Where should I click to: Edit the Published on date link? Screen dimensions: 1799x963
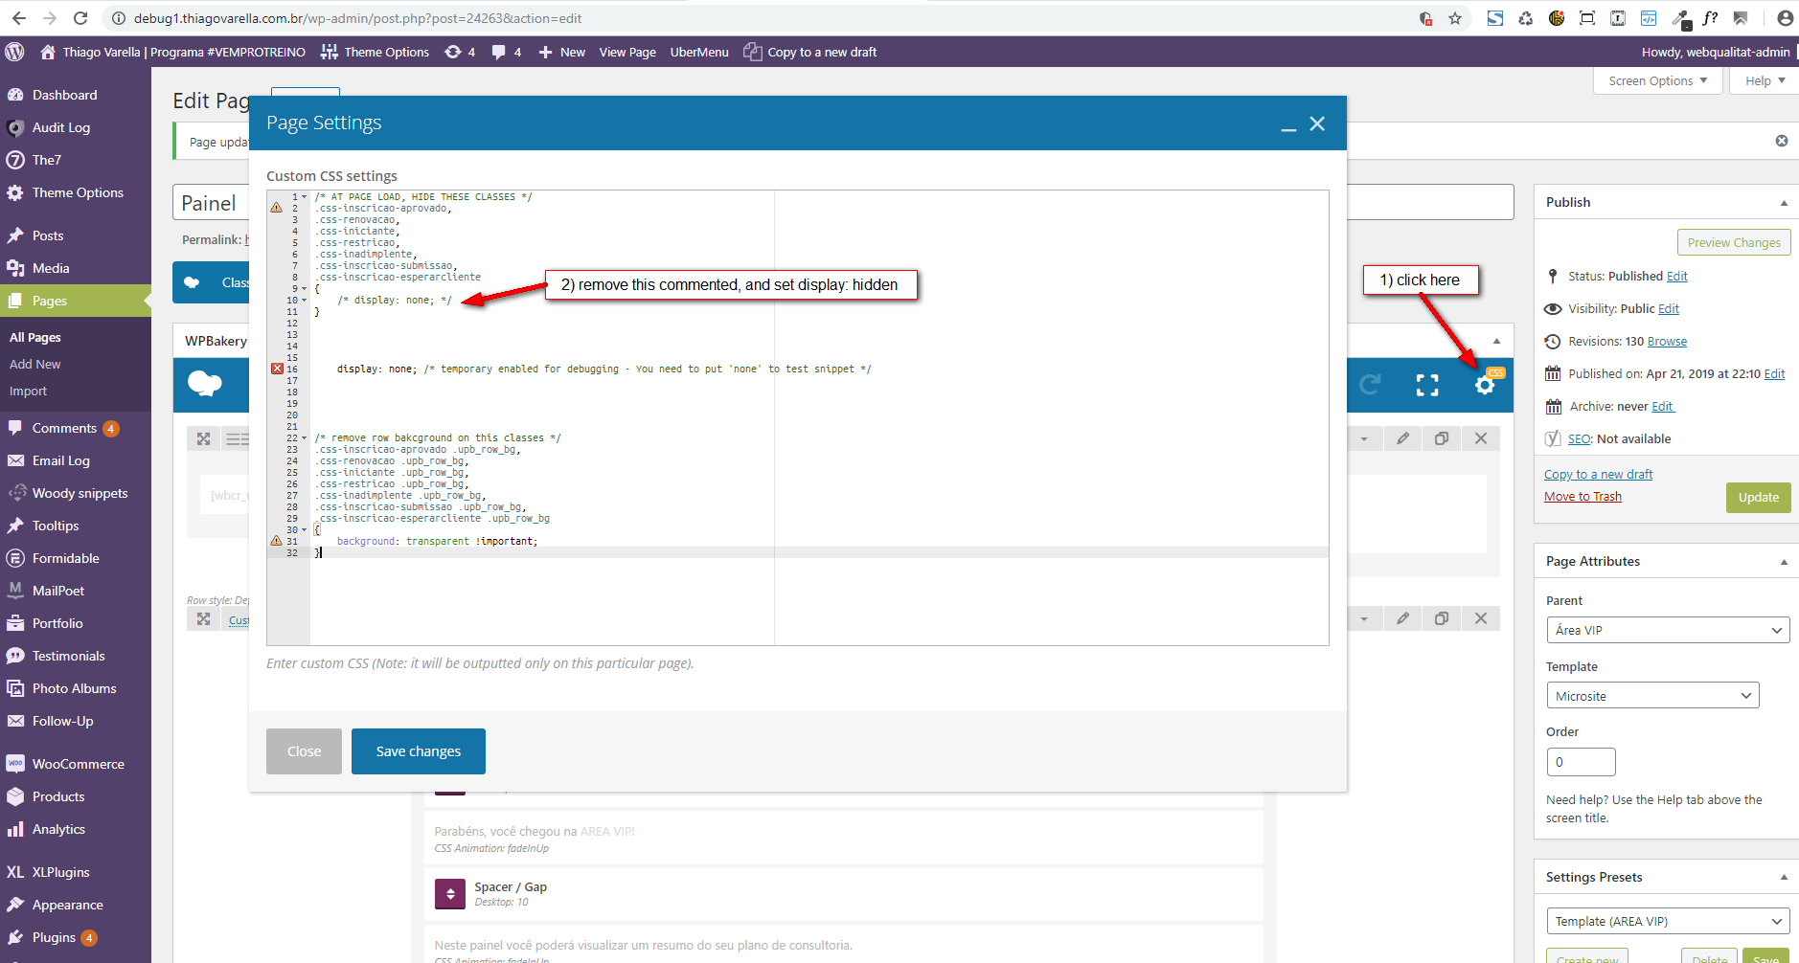1775,374
